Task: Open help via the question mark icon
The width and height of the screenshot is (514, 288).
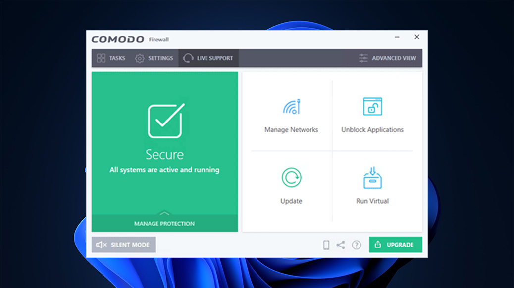Action: (x=357, y=245)
